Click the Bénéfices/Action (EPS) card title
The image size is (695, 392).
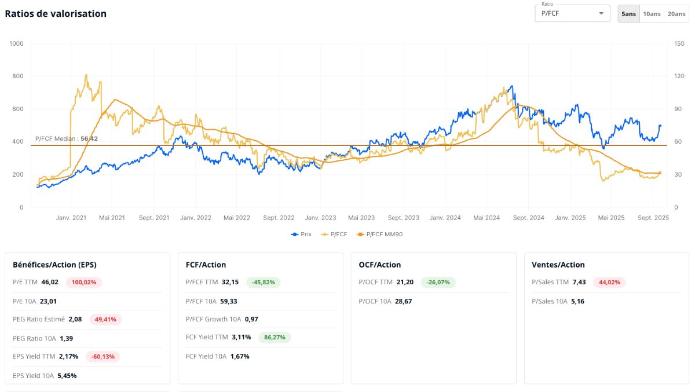pyautogui.click(x=54, y=265)
